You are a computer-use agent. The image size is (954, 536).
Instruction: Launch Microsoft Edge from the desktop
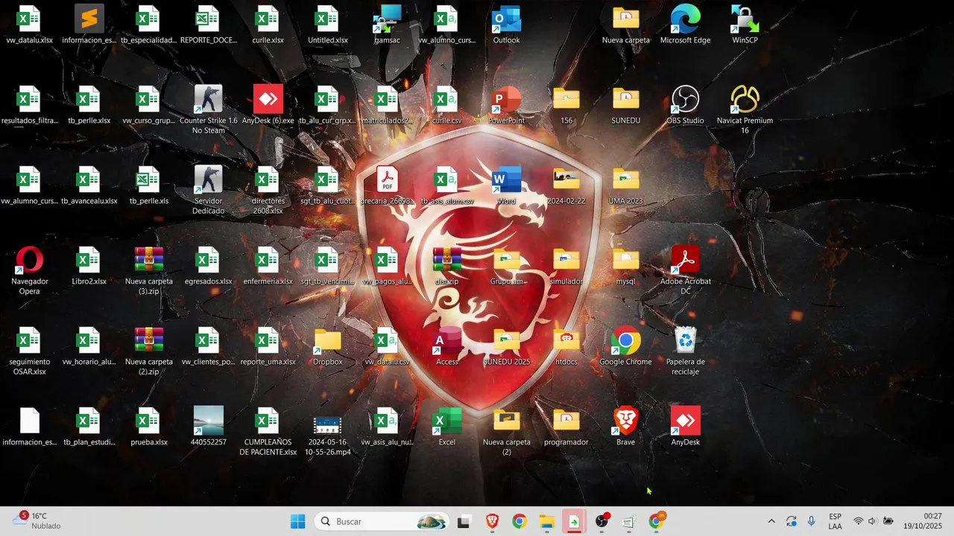tap(685, 25)
